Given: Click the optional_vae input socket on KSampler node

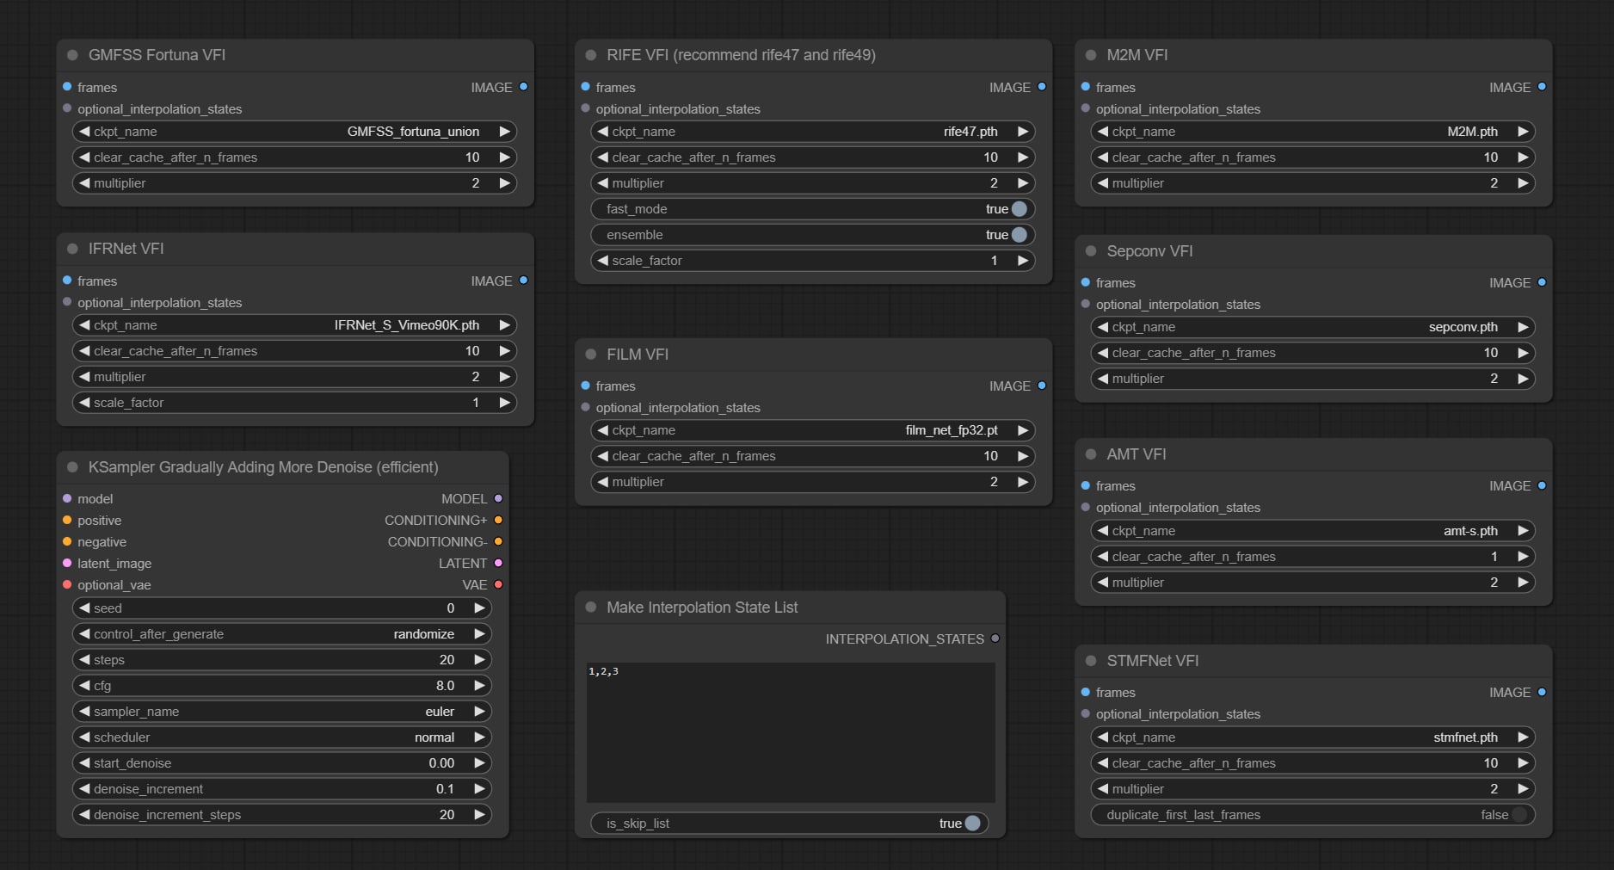Looking at the screenshot, I should 67,584.
